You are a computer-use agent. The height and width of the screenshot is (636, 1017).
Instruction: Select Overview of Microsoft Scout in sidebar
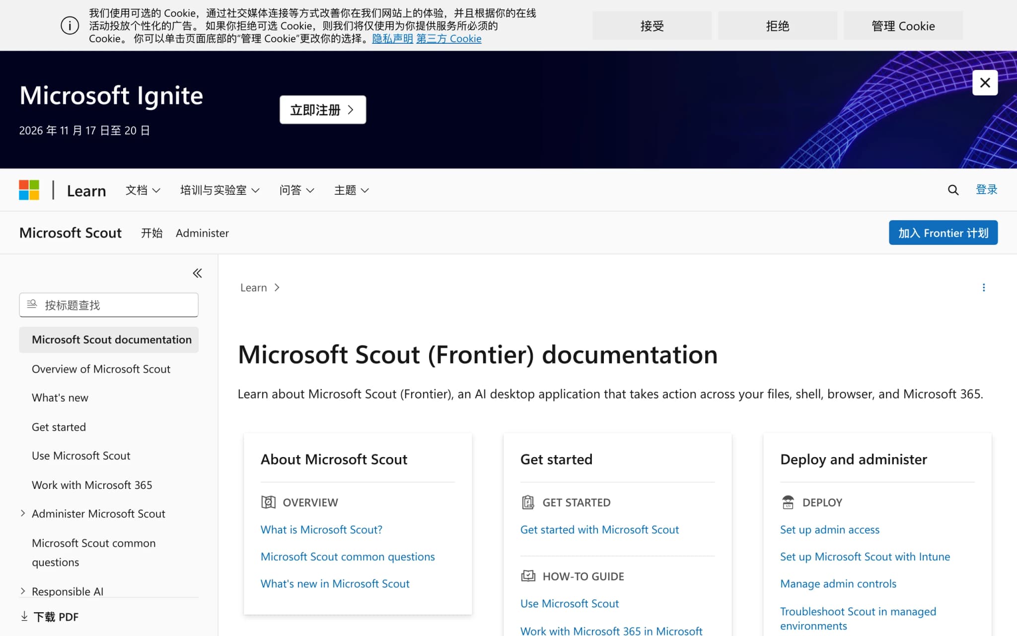[101, 369]
